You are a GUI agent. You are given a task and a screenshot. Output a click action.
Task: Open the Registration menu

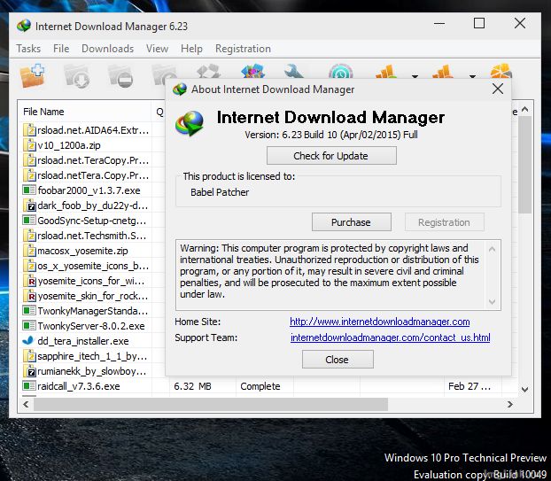(x=243, y=49)
